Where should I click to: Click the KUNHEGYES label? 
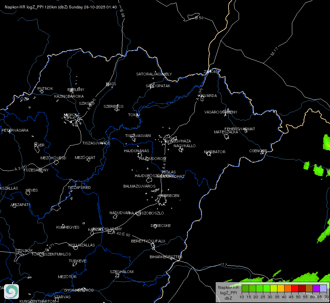click(x=68, y=227)
